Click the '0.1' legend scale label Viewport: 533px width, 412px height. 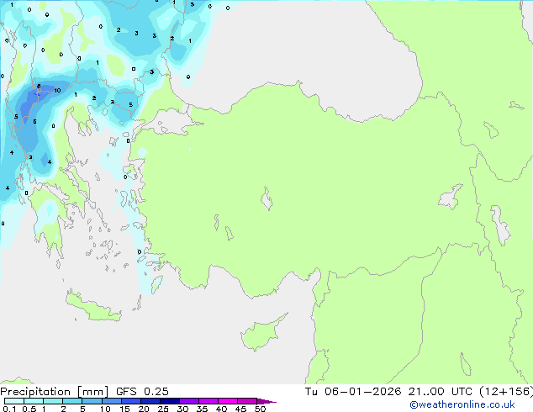(x=9, y=409)
